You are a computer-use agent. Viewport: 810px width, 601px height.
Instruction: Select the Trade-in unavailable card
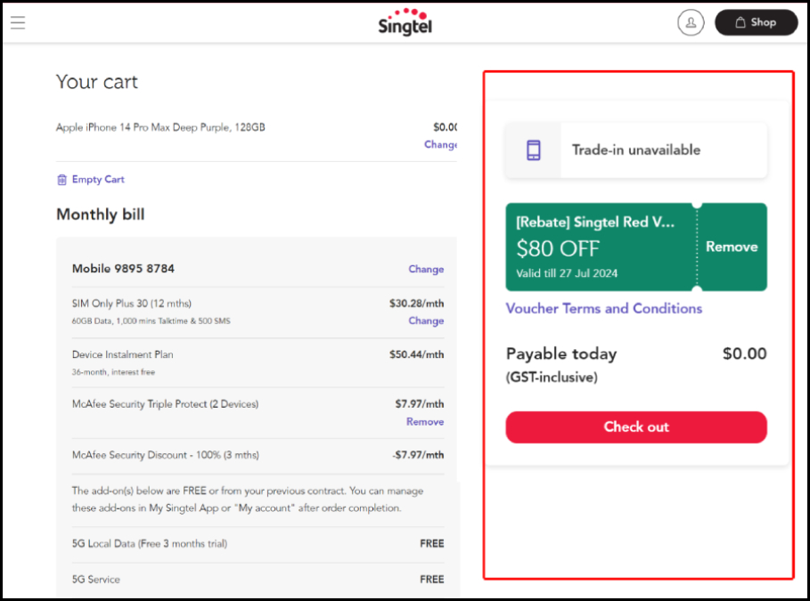click(636, 150)
